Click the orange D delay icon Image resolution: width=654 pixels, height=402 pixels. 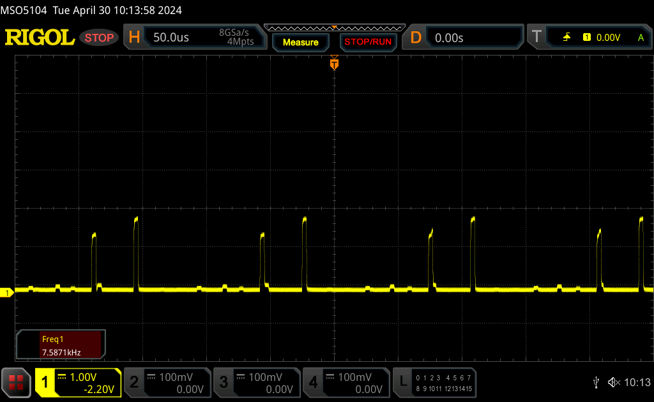(416, 38)
